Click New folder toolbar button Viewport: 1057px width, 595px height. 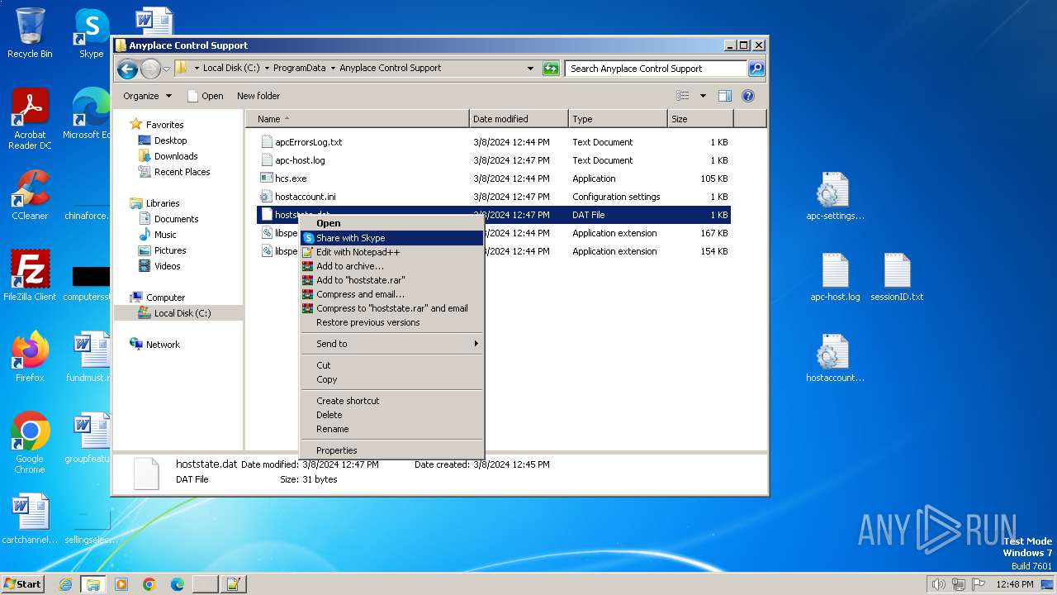pos(258,96)
